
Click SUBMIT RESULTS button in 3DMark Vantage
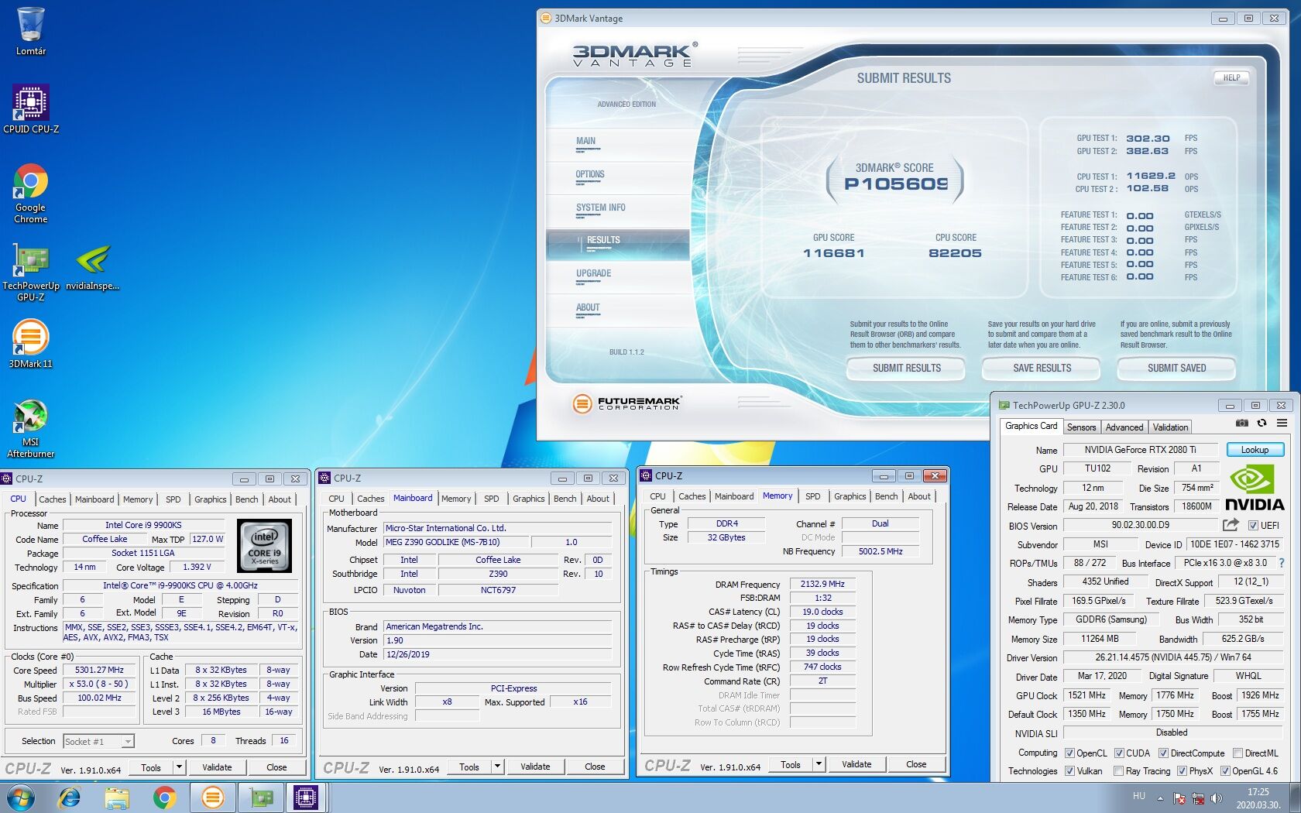click(x=906, y=369)
